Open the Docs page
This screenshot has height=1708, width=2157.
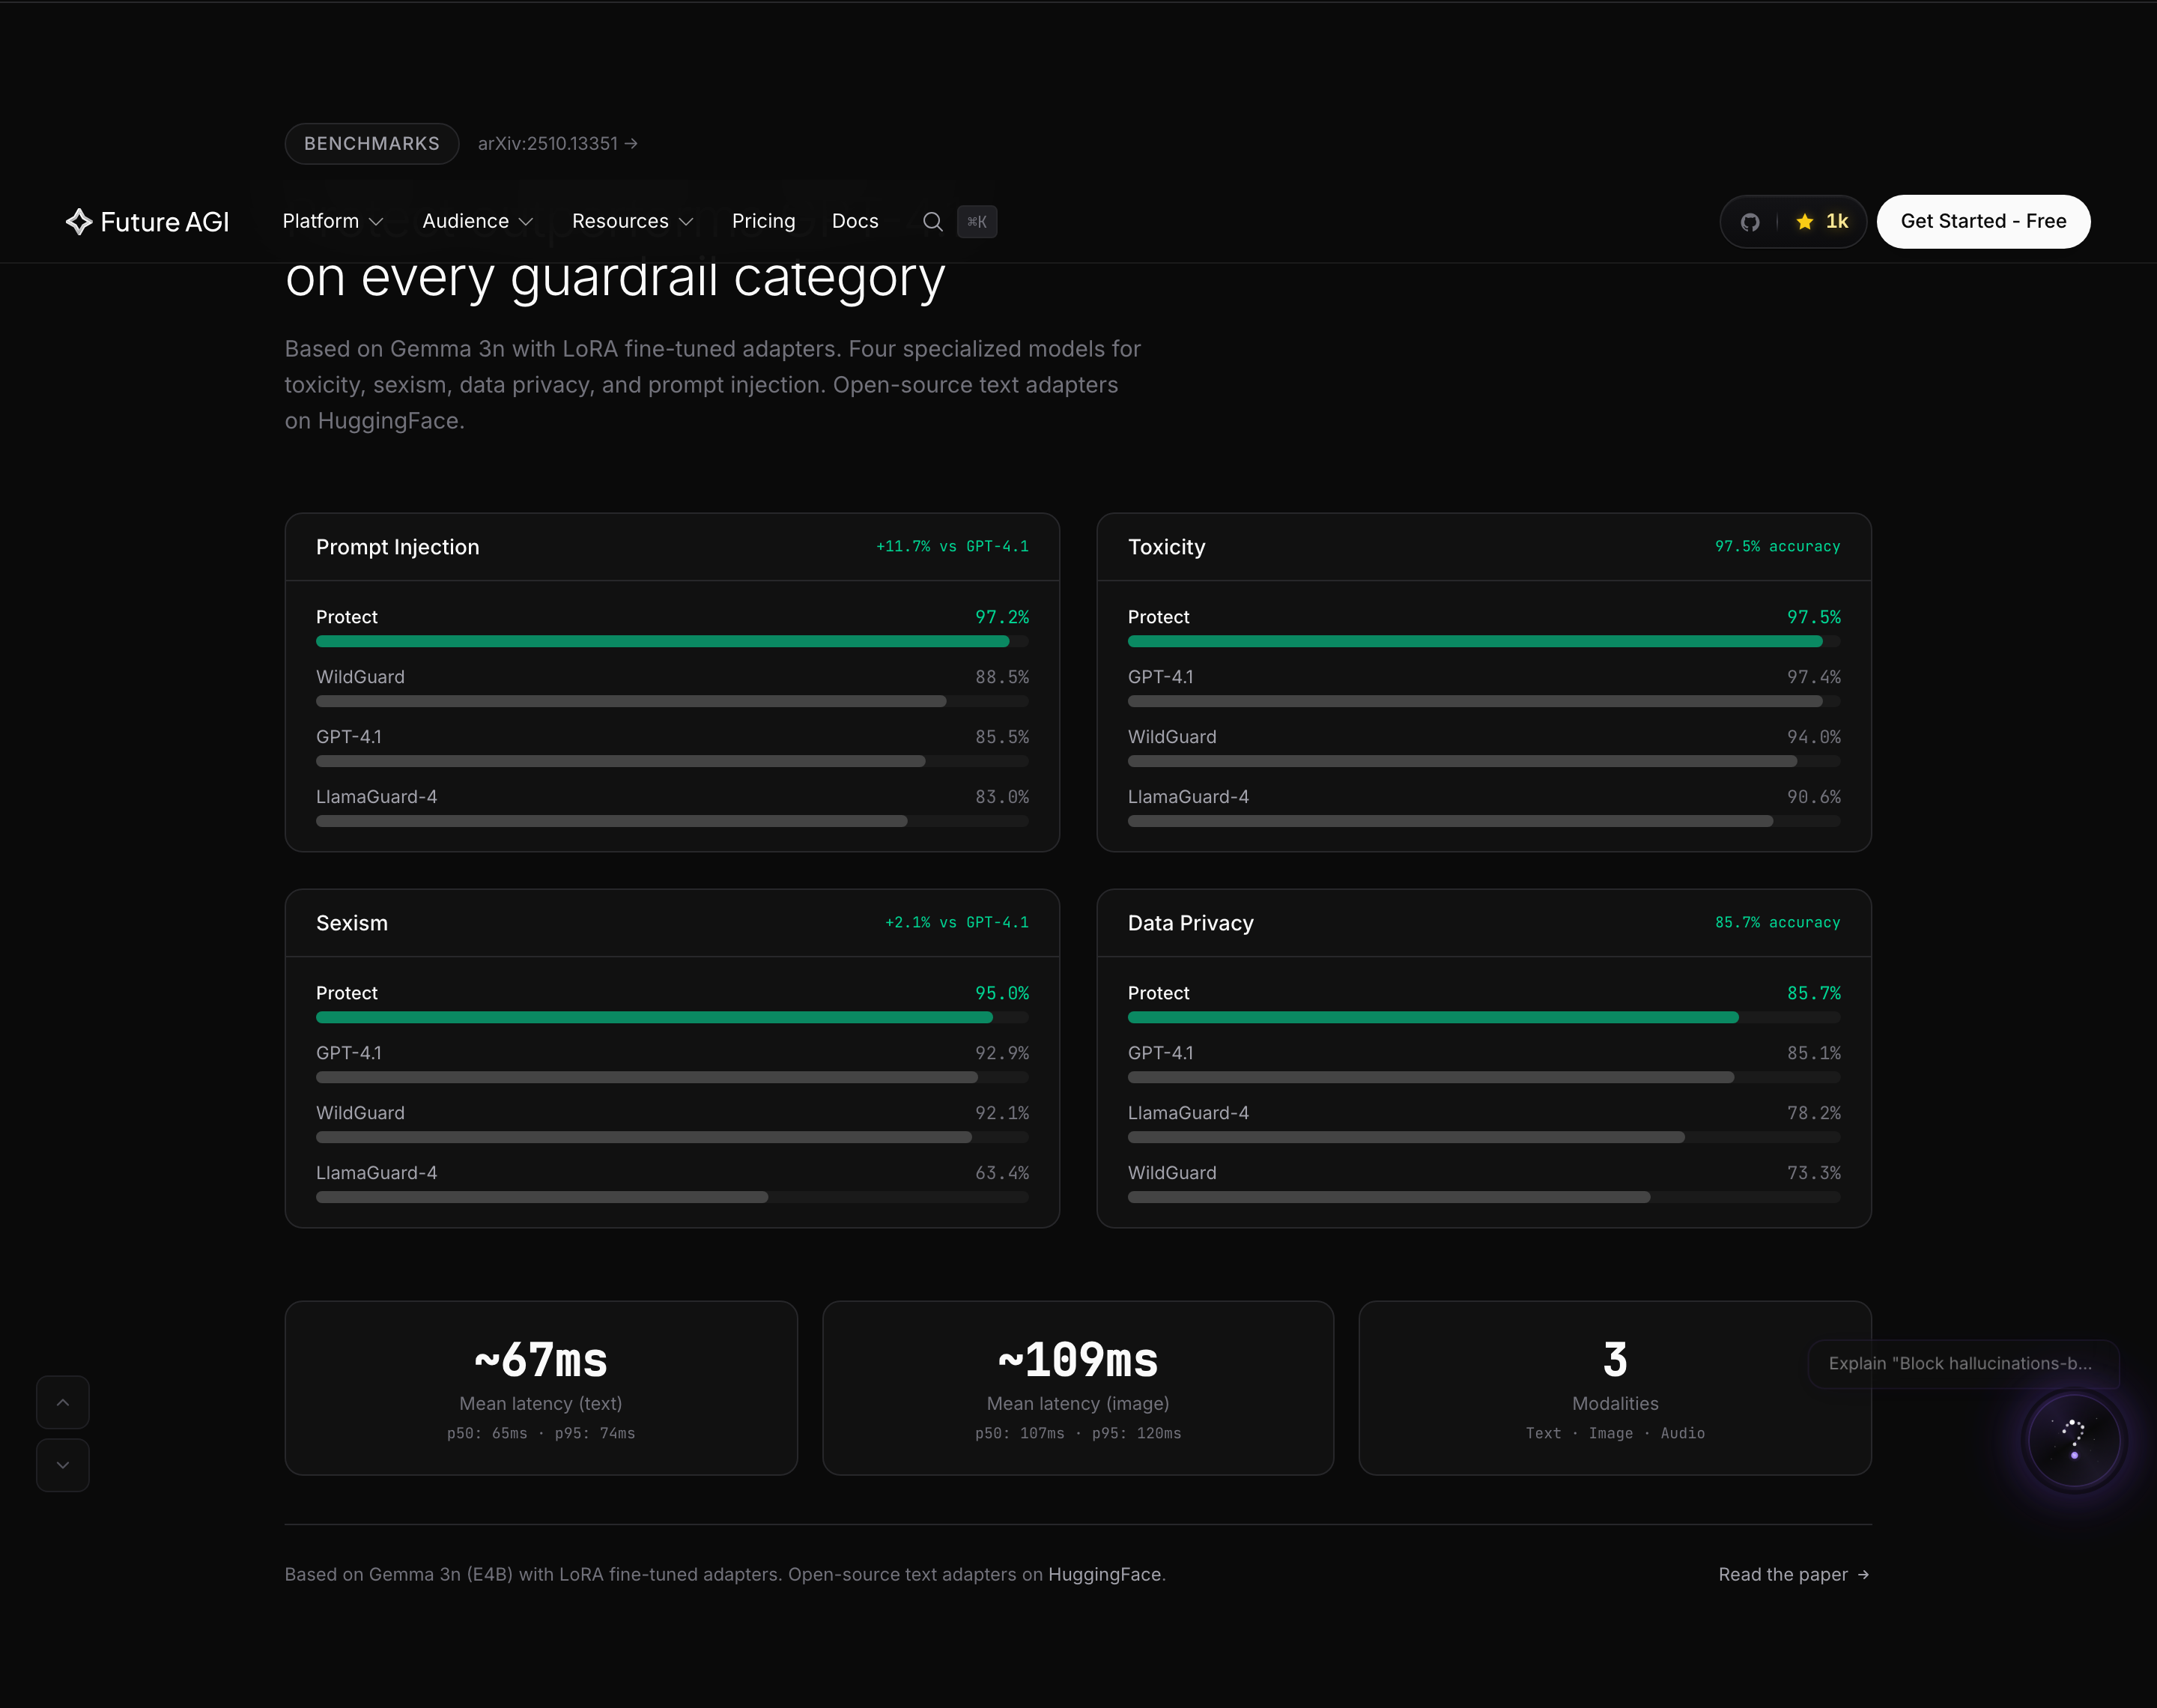click(855, 221)
